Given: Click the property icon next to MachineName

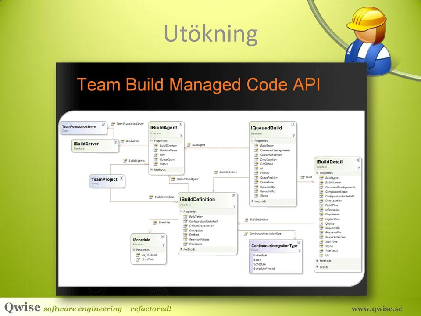Looking at the screenshot, I should click(x=155, y=150).
